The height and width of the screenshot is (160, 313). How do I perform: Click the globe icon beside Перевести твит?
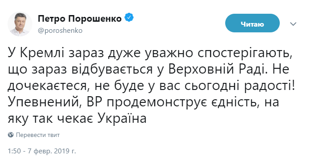11,135
